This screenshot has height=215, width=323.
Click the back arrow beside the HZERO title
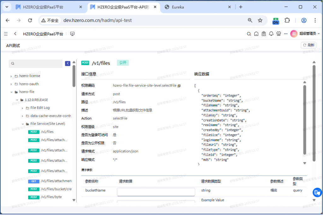pyautogui.click(x=15, y=34)
